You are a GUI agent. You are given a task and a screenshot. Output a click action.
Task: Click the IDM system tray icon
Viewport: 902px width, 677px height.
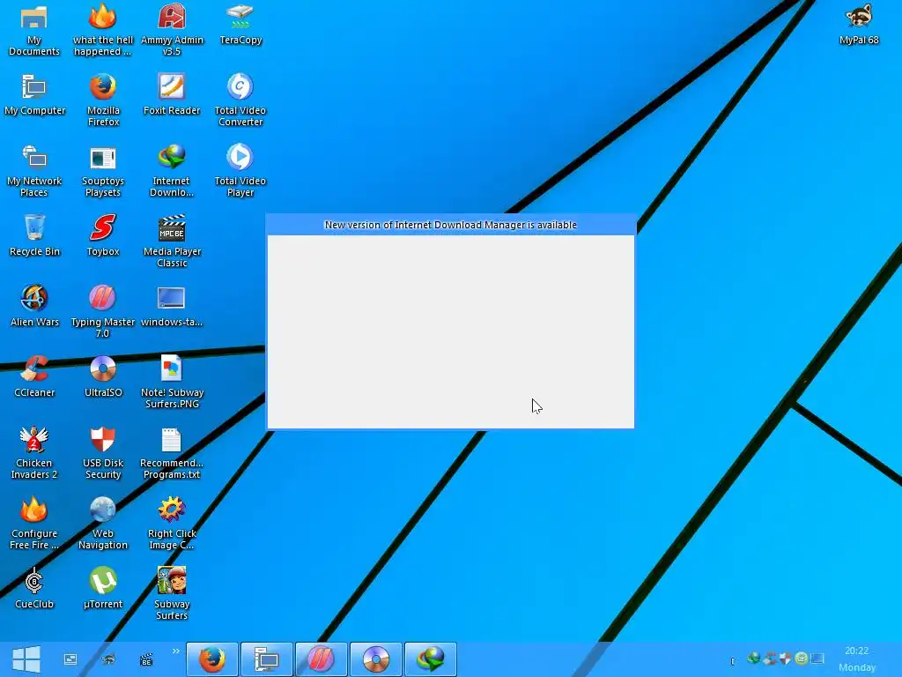pos(754,658)
